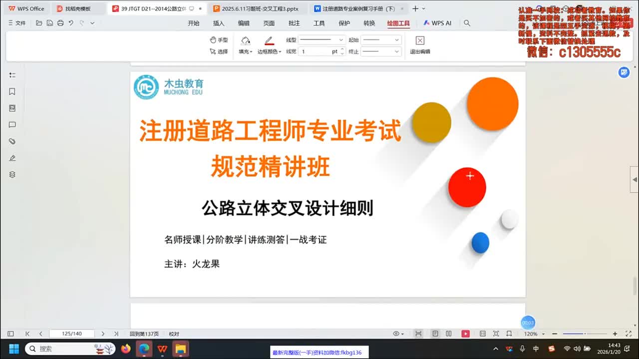Click the open folder icon
This screenshot has width=639, height=359.
pos(39,23)
